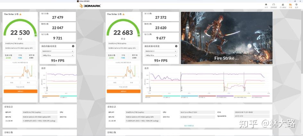Click the display #1 resolution field in 22 683 window
Image resolution: width=303 pixels, height=136 pixels.
click(x=143, y=121)
